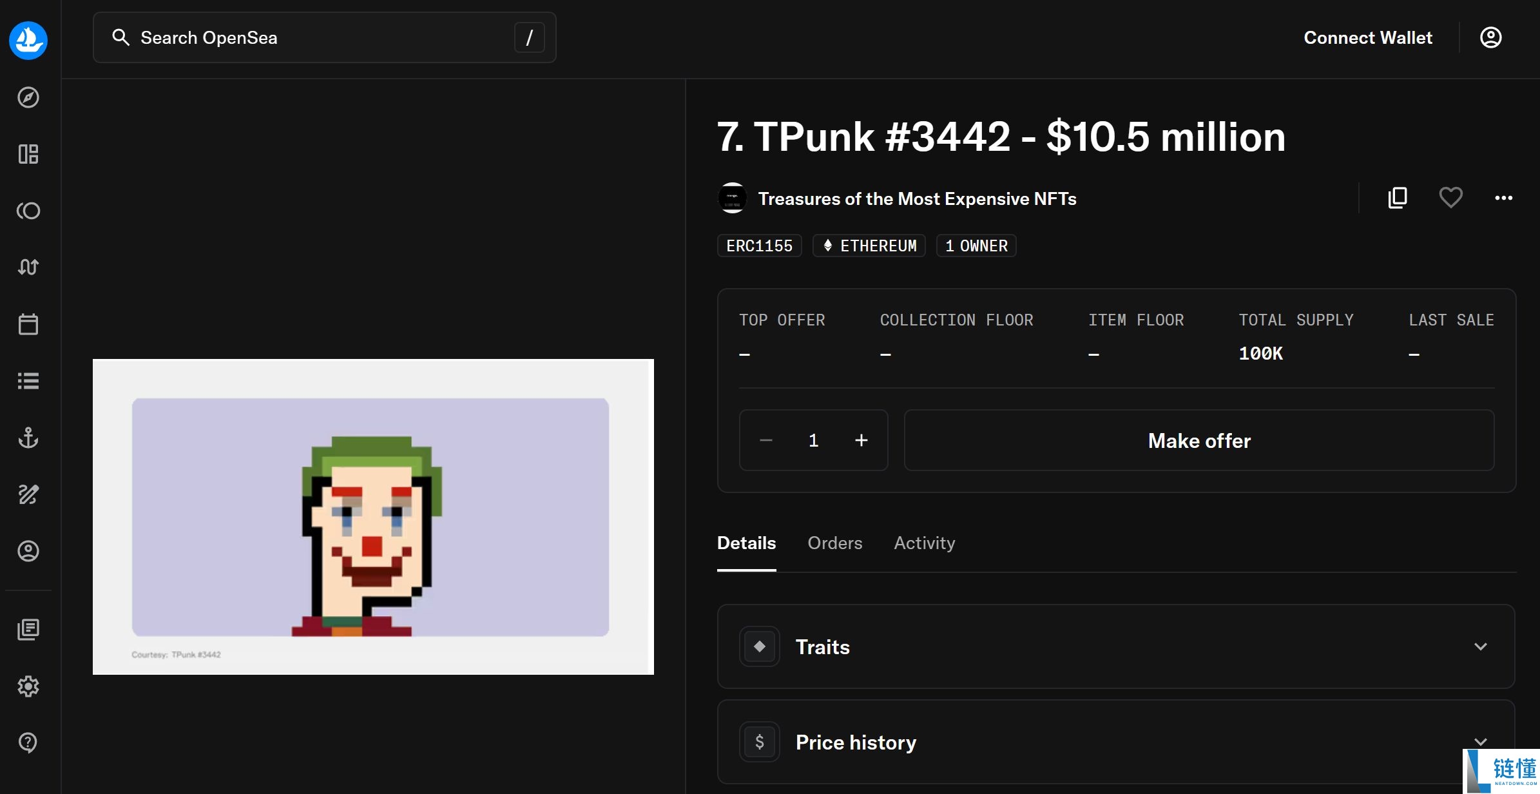This screenshot has height=794, width=1540.
Task: Click the dollar icon beside Price history
Action: 760,742
